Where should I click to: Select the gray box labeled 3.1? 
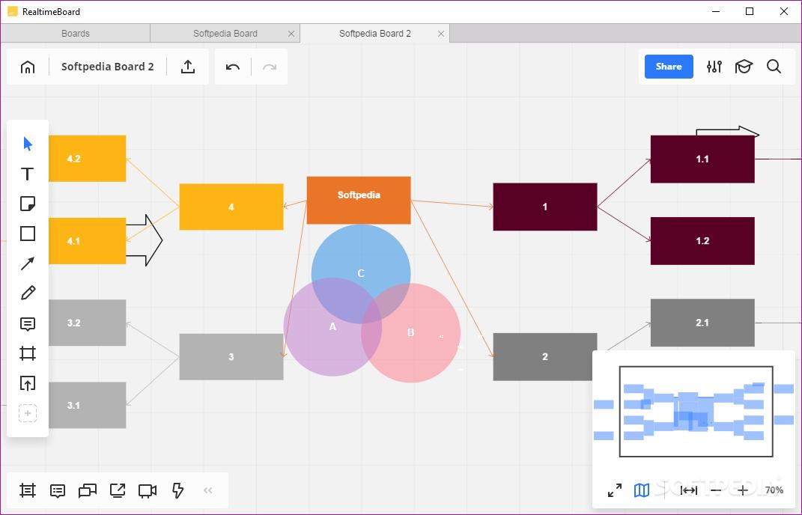coord(87,405)
